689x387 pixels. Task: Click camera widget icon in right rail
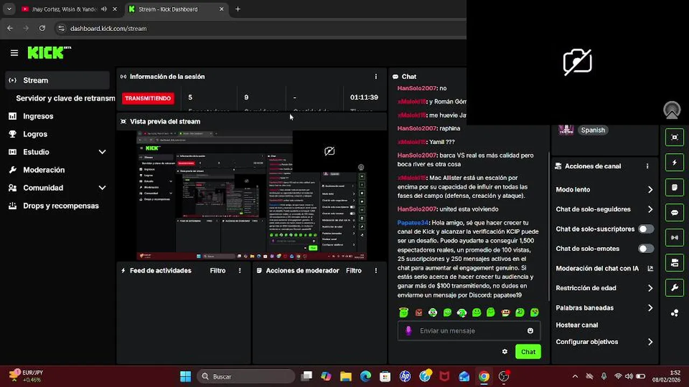point(674,262)
